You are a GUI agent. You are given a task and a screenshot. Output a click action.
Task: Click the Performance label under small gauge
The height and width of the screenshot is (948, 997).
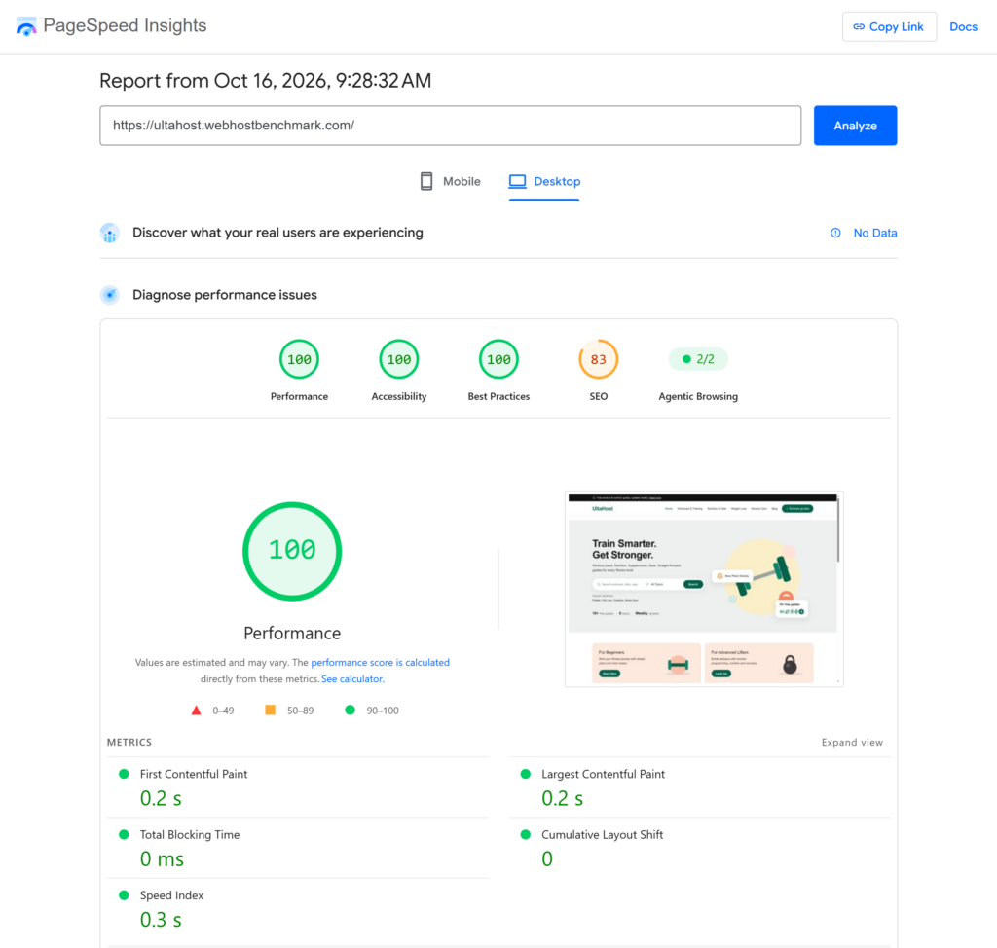[299, 396]
